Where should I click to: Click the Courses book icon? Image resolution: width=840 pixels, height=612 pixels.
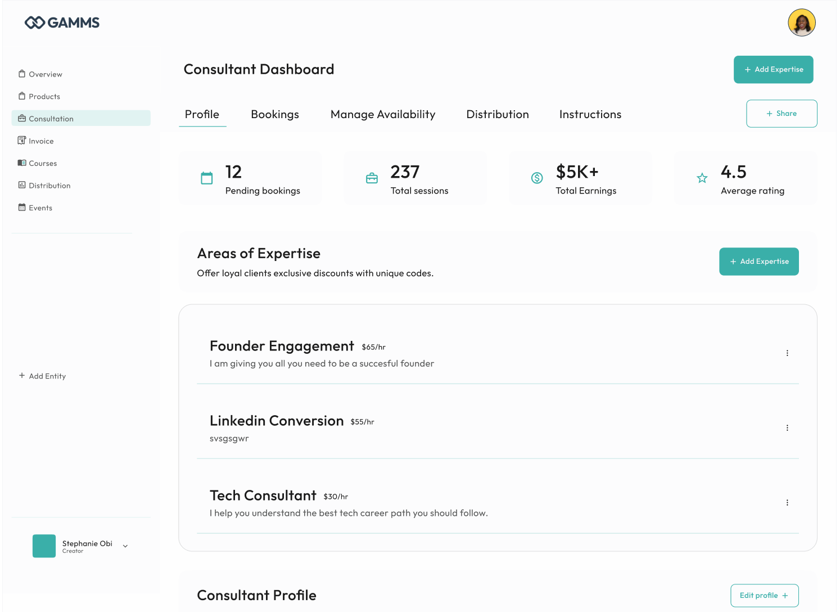(x=22, y=163)
